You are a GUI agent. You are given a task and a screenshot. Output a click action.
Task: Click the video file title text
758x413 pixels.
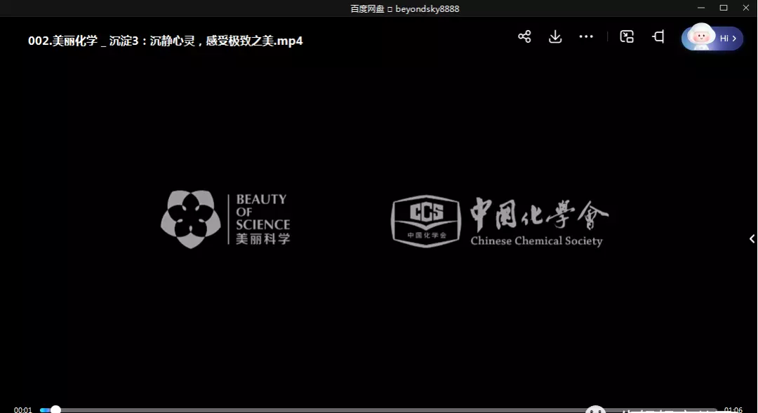166,41
